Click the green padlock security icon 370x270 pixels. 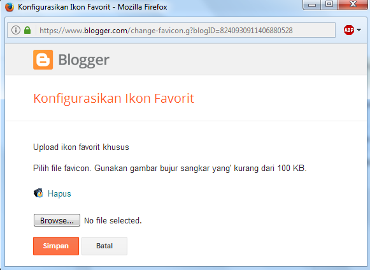[27, 30]
